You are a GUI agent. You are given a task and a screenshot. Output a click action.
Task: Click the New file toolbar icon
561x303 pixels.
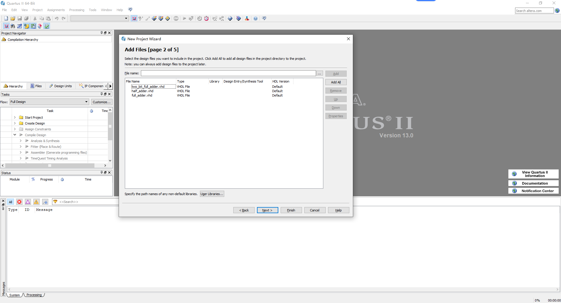click(6, 18)
